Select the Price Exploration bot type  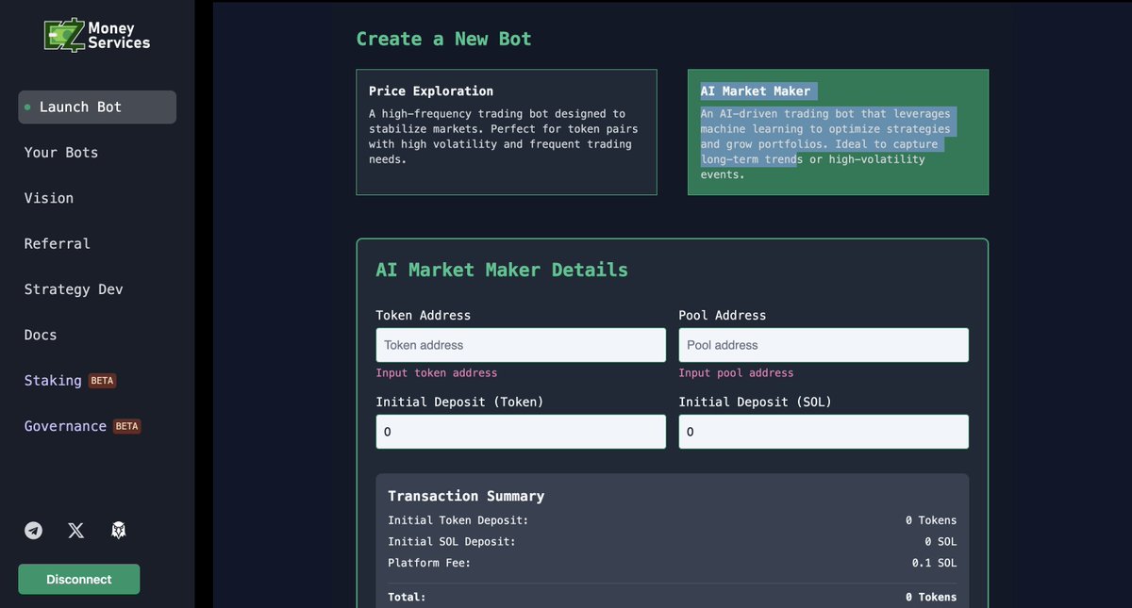tap(506, 132)
